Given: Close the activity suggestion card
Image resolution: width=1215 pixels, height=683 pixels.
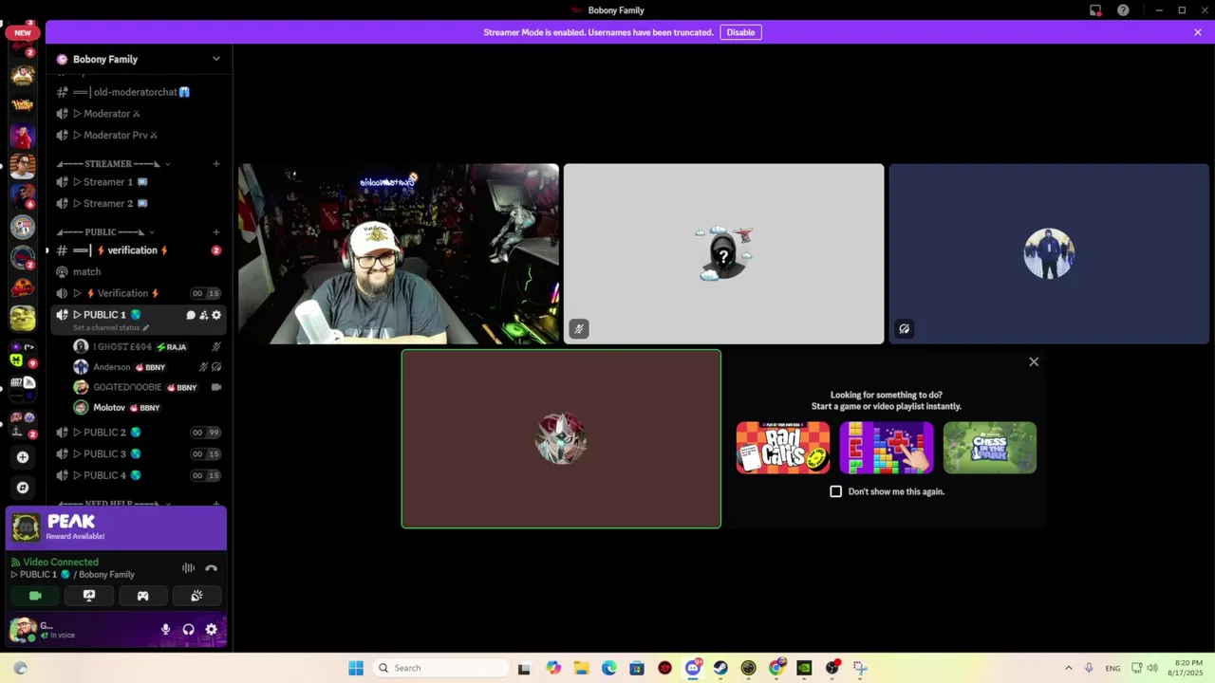Looking at the screenshot, I should [1034, 361].
